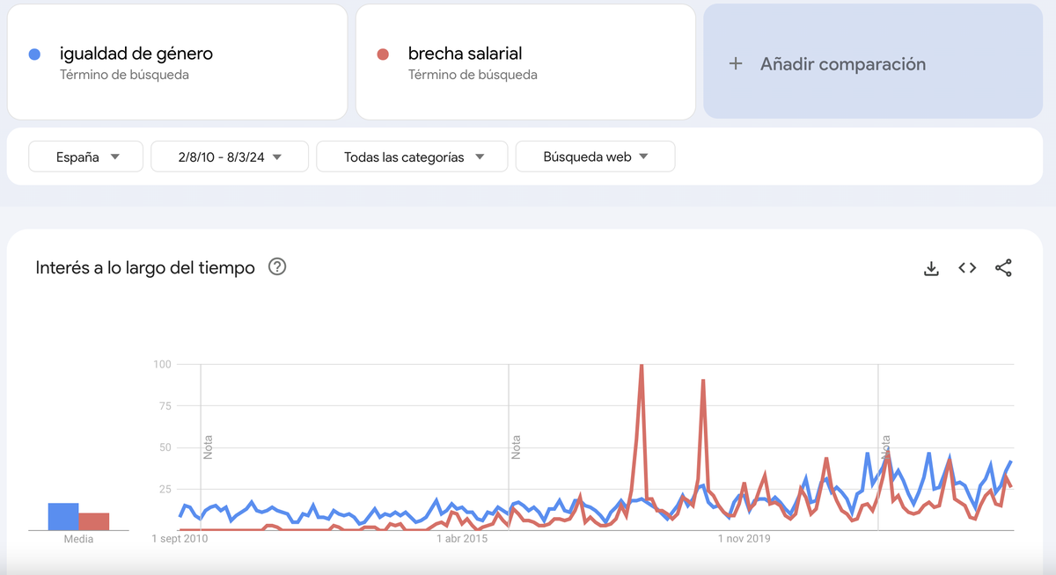Click the blue dot for igualdad de género
The height and width of the screenshot is (575, 1056).
[35, 55]
